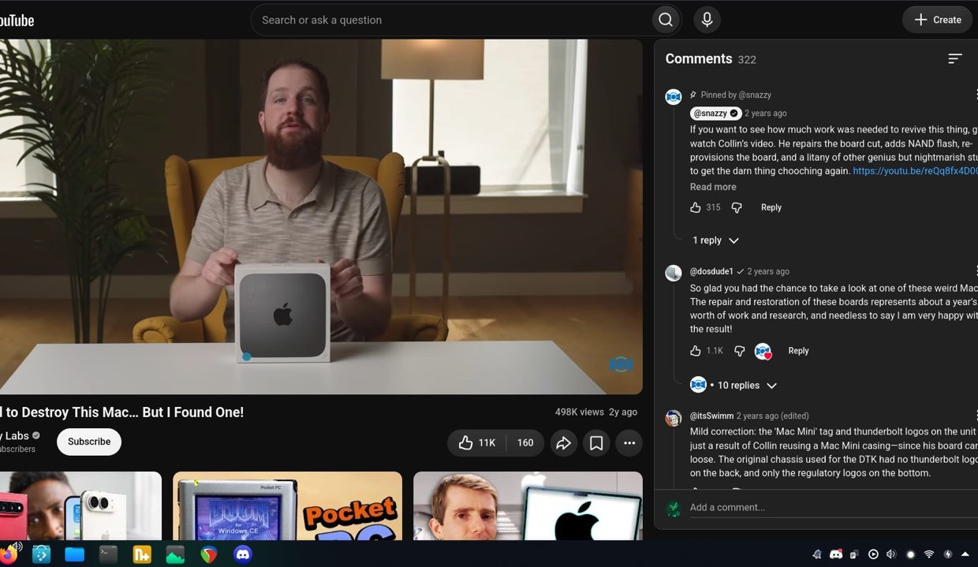The width and height of the screenshot is (978, 567).
Task: Open the power lightning tray icon
Action: 947,554
